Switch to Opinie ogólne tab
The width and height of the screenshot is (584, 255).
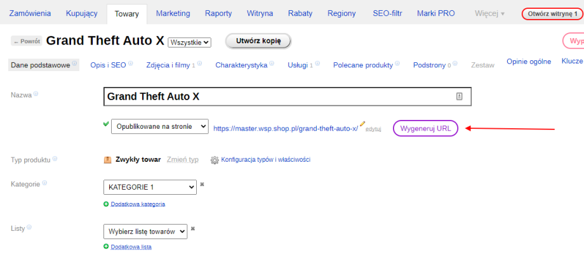click(529, 62)
